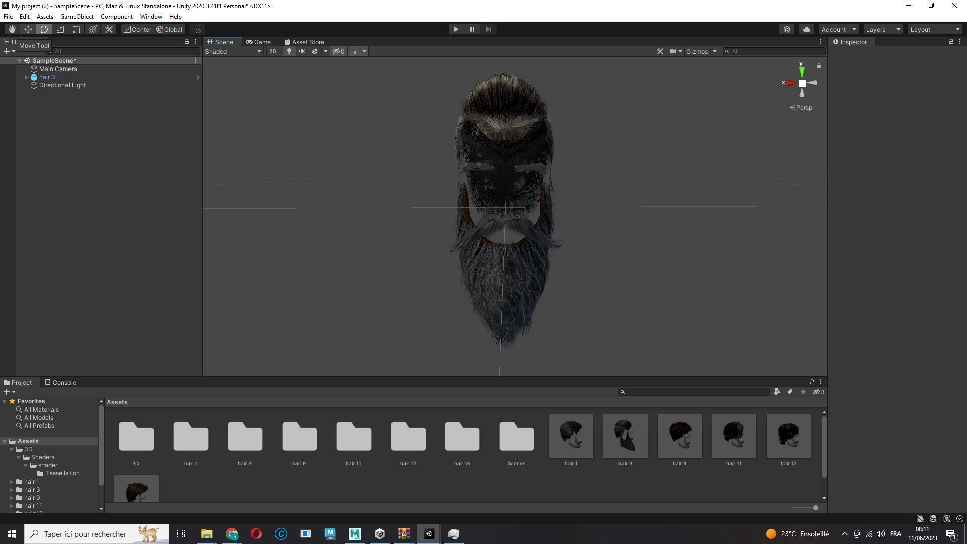Open Gizmos dropdown
The image size is (967, 544).
[701, 51]
